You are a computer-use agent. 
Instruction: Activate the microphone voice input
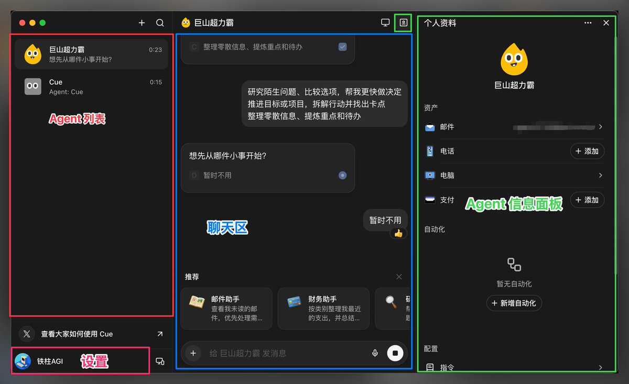click(x=375, y=353)
